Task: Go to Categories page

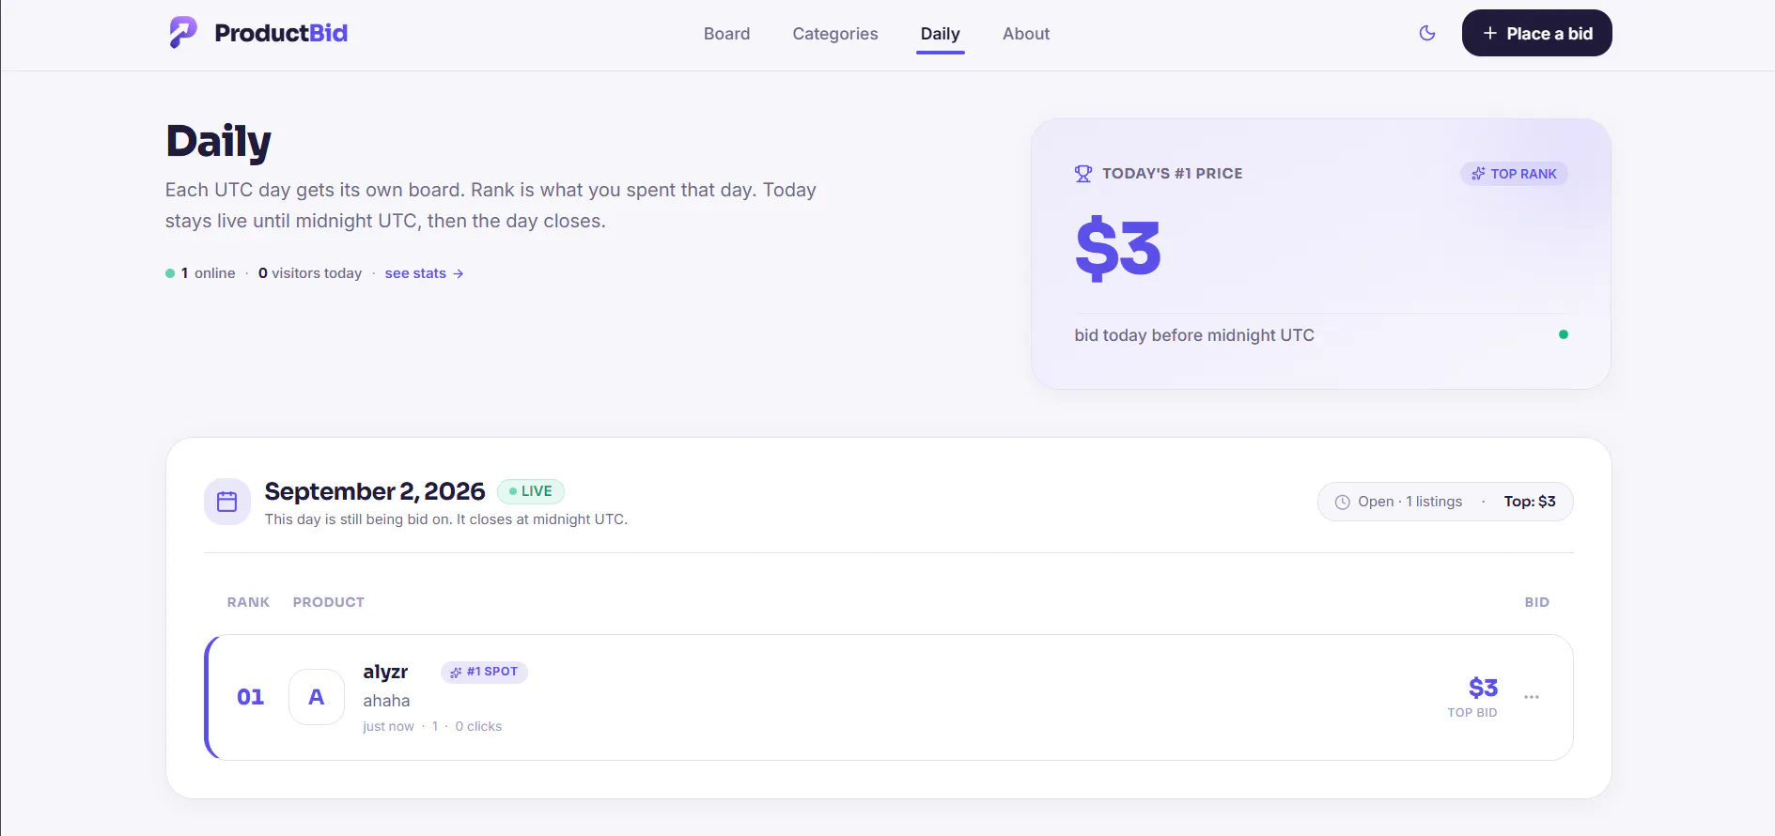Action: [x=835, y=34]
